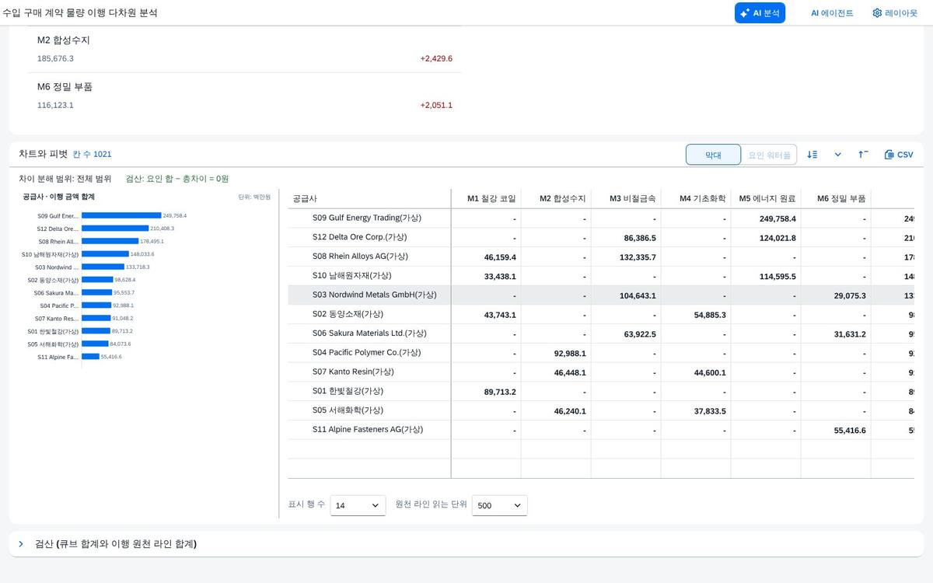
Task: Open the 원천 라인 읽는 단위 dropdown
Action: [500, 505]
